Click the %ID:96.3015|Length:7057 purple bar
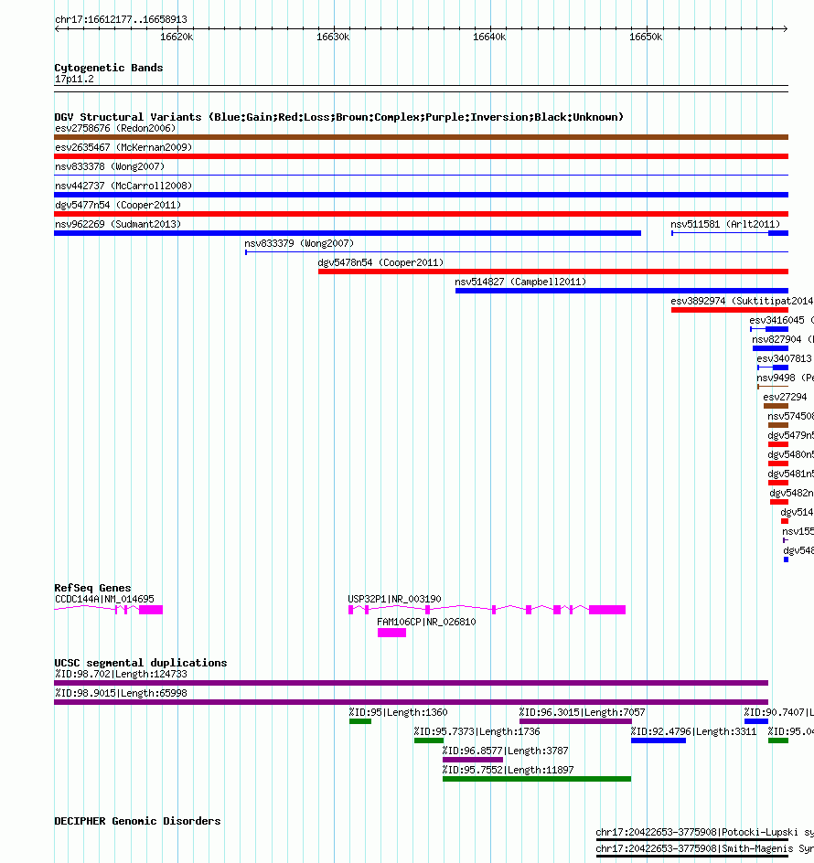The height and width of the screenshot is (863, 814). click(x=575, y=721)
